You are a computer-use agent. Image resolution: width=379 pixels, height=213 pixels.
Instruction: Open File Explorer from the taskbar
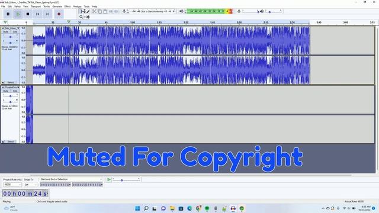pyautogui.click(x=172, y=208)
